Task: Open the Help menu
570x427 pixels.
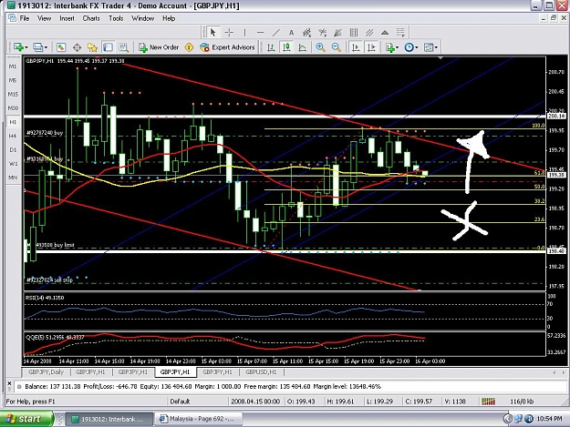Action: (169, 18)
